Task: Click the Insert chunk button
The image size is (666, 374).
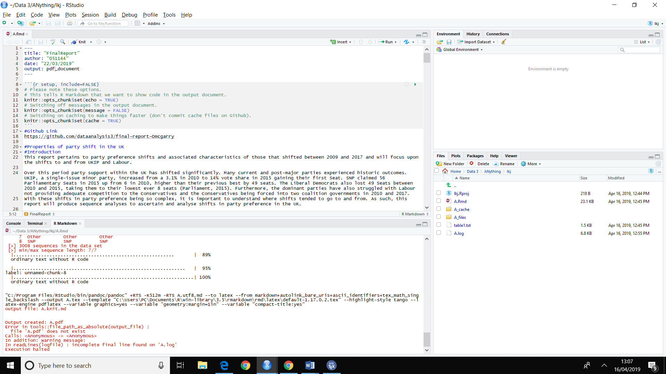Action: point(340,42)
